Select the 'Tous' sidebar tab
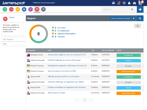 tap(14, 44)
